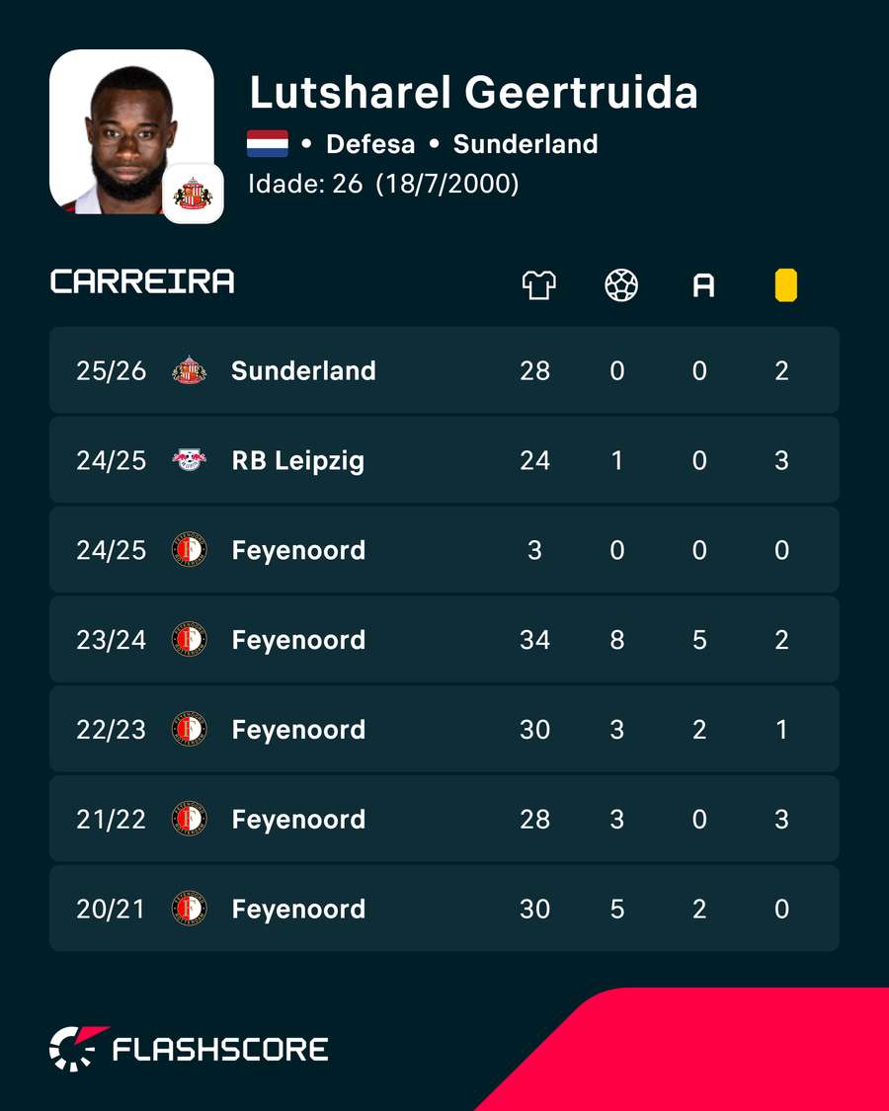Open Lutsharel Geertruida player photo
The width and height of the screenshot is (889, 1111).
(131, 131)
